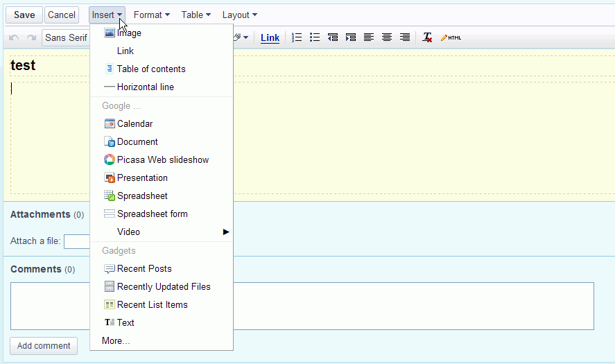Choose Picasa Web slideshow entry
The height and width of the screenshot is (364, 615).
pyautogui.click(x=162, y=159)
